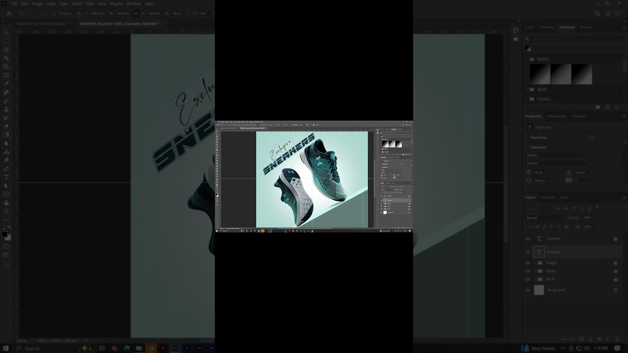The width and height of the screenshot is (628, 353).
Task: Swap foreground and background colors in dimmed toolbar
Action: point(10,228)
